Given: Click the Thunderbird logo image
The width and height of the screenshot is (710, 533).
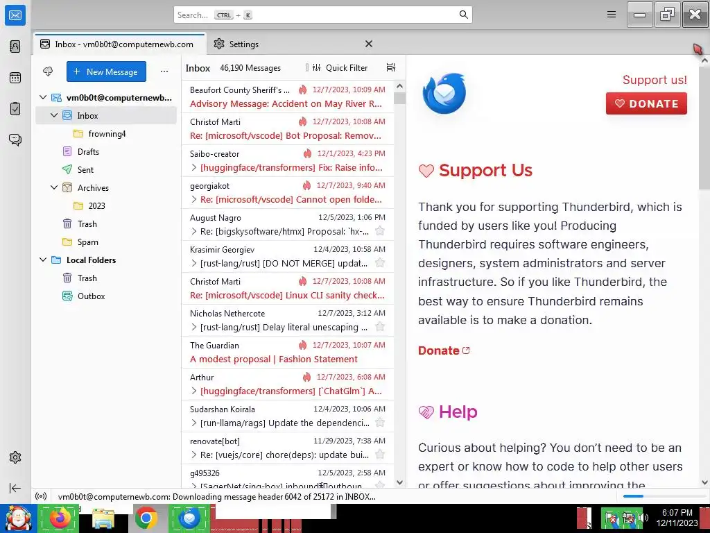Looking at the screenshot, I should [444, 94].
